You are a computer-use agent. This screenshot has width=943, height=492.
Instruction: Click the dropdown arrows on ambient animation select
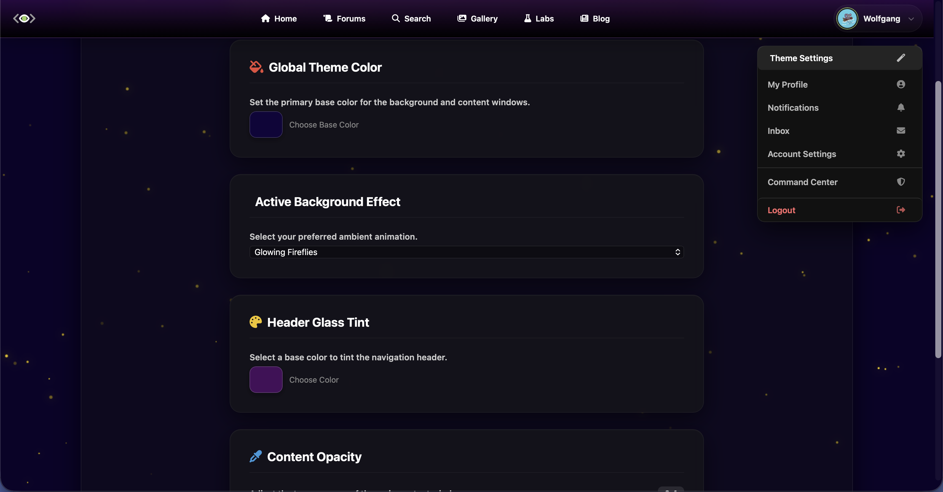click(x=677, y=252)
